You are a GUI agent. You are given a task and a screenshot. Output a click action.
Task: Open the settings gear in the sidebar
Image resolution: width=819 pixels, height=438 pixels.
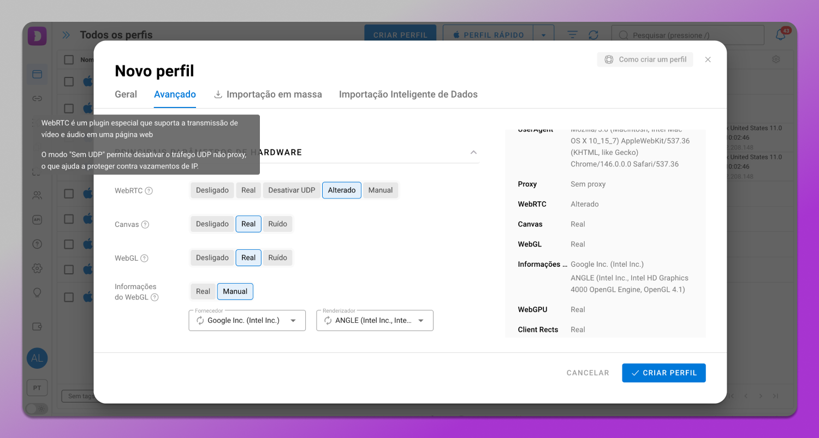pyautogui.click(x=37, y=268)
